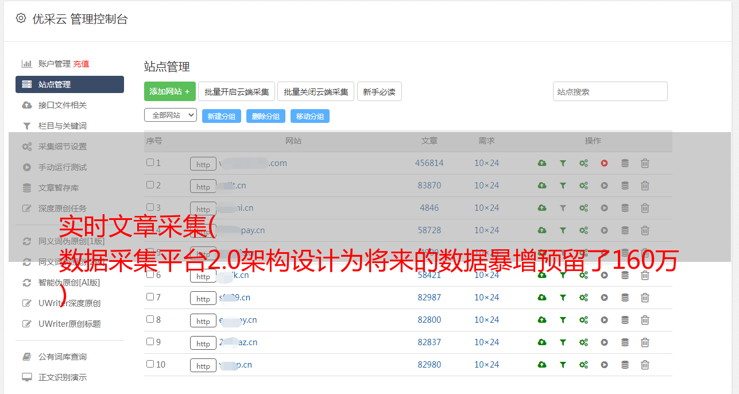739x394 pixels.
Task: Open the gears settings icon in row 8
Action: coord(583,320)
